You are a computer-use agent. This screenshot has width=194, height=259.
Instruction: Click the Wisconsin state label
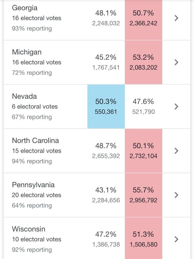pos(29,229)
